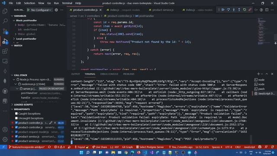
Task: Open the Search view in activity bar
Action: pyautogui.click(x=5, y=21)
